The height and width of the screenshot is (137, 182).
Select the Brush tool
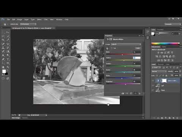coord(8,44)
